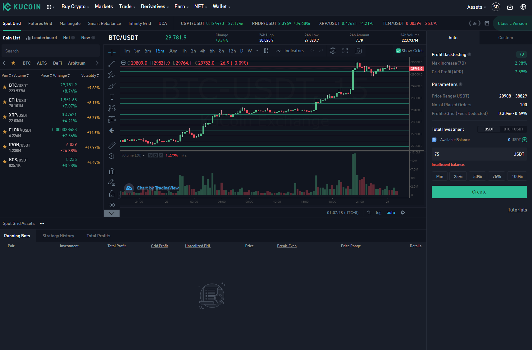Switch to Classic Version
This screenshot has width=532, height=350.
pyautogui.click(x=512, y=23)
